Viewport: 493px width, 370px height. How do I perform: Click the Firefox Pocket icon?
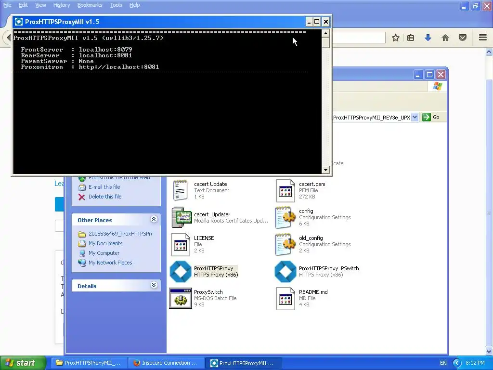(463, 38)
